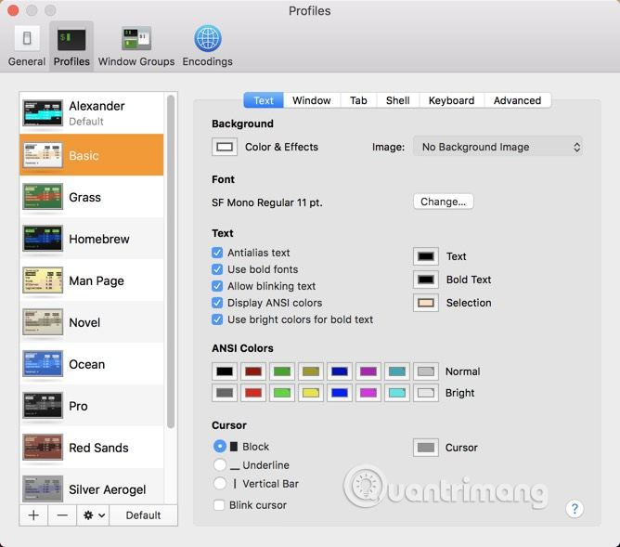The width and height of the screenshot is (620, 547).
Task: Select Underline cursor radio button
Action: [220, 465]
